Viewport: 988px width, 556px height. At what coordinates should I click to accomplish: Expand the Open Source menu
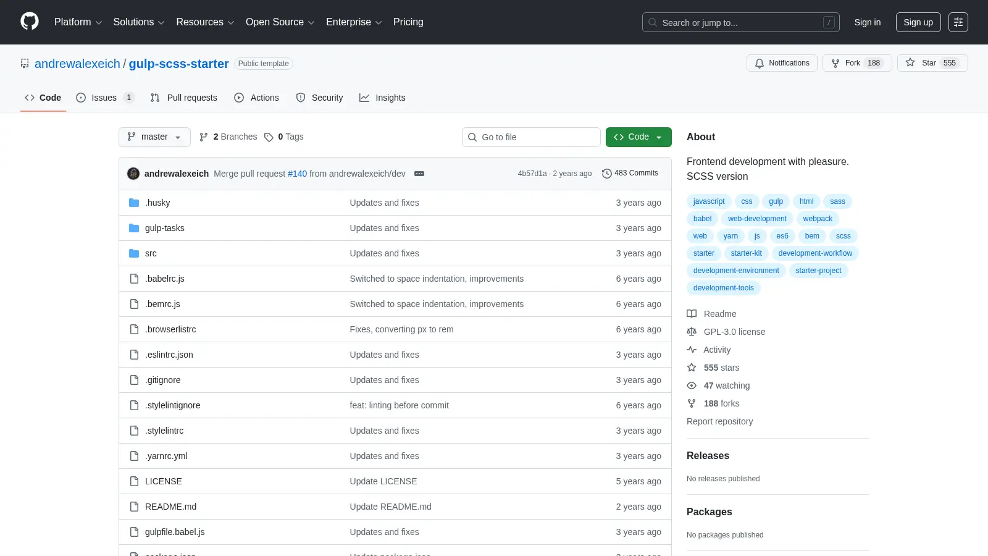280,22
